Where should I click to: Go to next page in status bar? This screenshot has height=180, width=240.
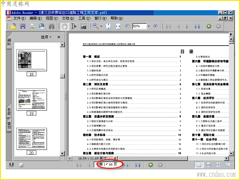coord(128,165)
